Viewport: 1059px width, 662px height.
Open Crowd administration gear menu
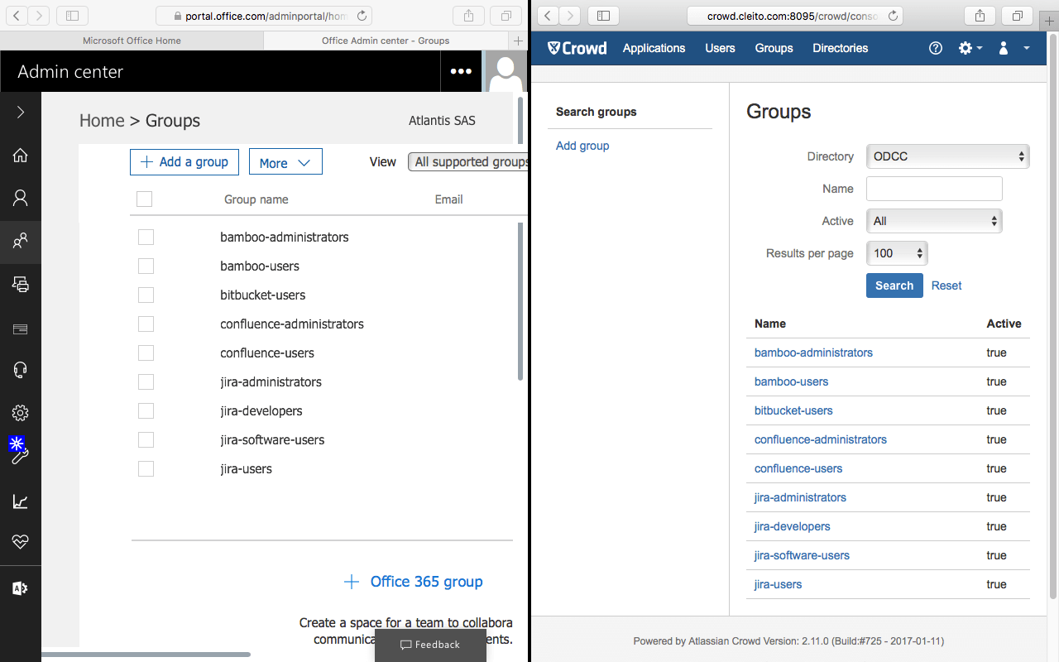coord(970,48)
